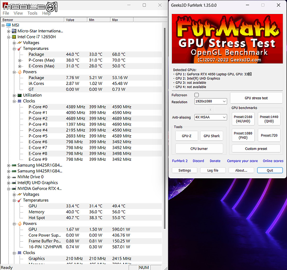This screenshot has height=270, width=287.
Task: Launch GPU Shark tool
Action: [x=212, y=136]
